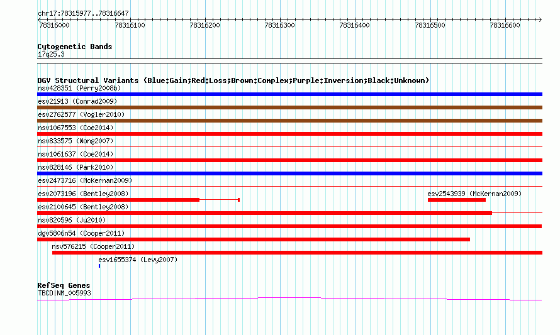Click ruler position 78316600
Image resolution: width=560 pixels, height=335 pixels.
(505, 25)
